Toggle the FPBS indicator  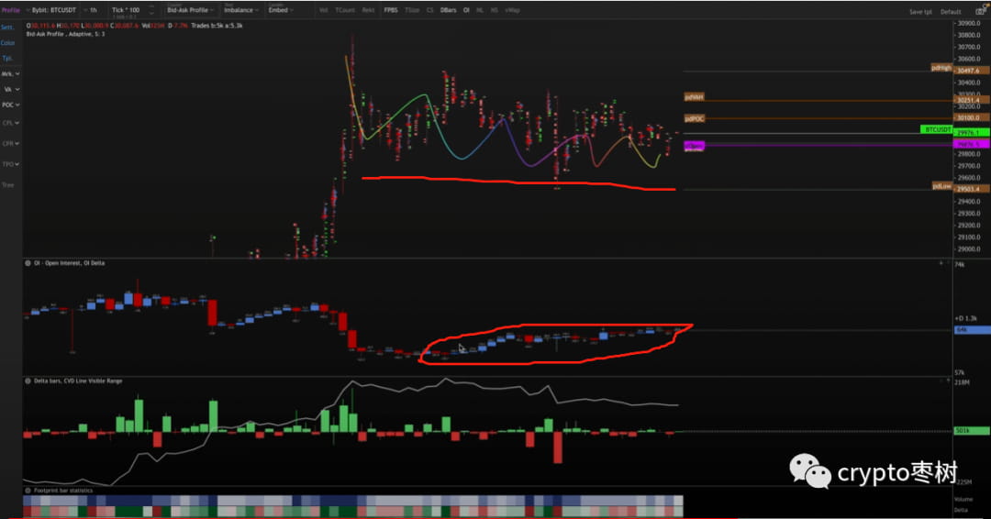pos(391,10)
